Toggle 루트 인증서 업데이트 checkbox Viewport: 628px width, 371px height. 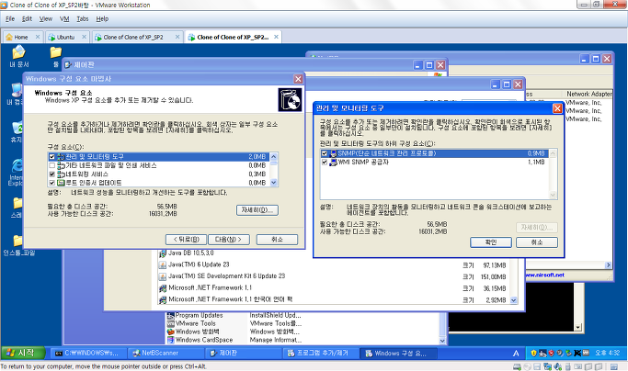[x=51, y=183]
